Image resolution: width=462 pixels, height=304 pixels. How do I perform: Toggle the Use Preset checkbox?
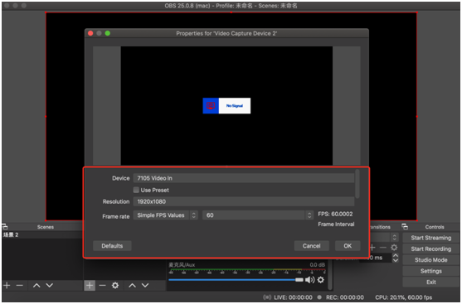coord(136,190)
